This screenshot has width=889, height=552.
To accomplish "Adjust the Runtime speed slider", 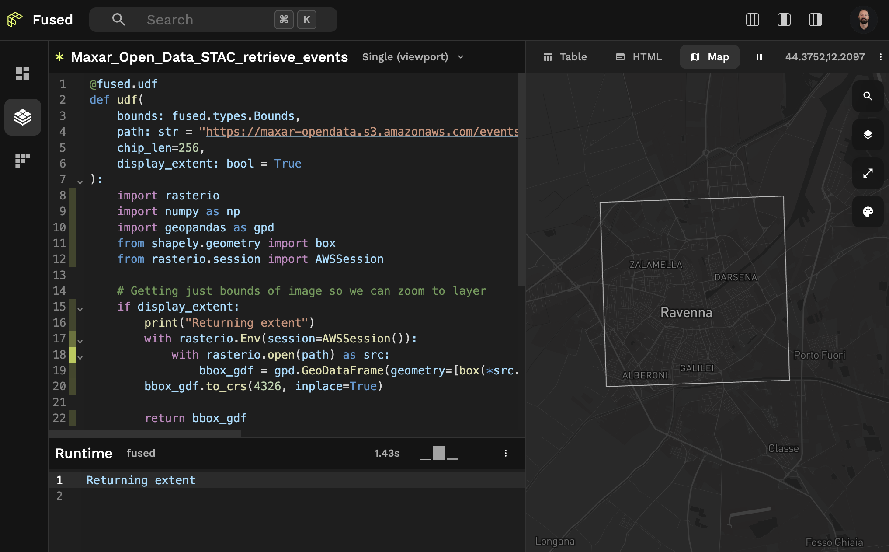I will point(438,454).
